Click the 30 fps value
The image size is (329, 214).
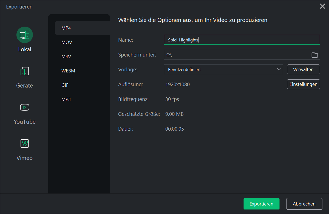pyautogui.click(x=172, y=99)
